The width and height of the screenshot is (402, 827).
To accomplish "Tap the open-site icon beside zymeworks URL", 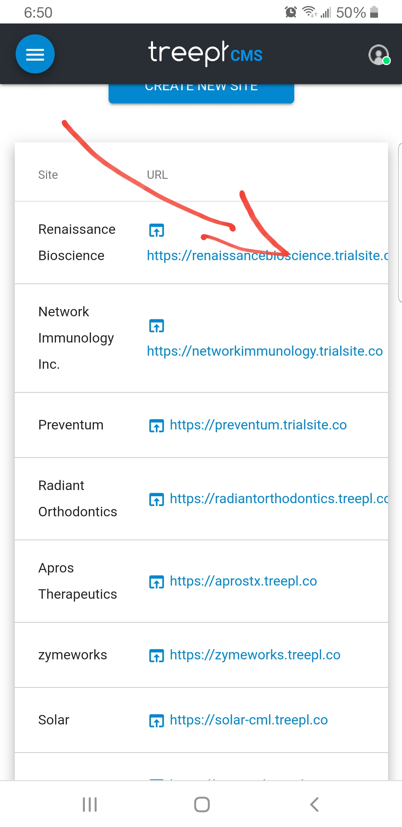I will click(x=157, y=655).
